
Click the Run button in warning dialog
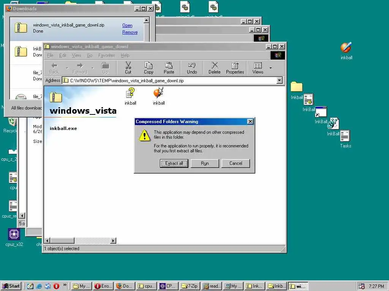(205, 163)
